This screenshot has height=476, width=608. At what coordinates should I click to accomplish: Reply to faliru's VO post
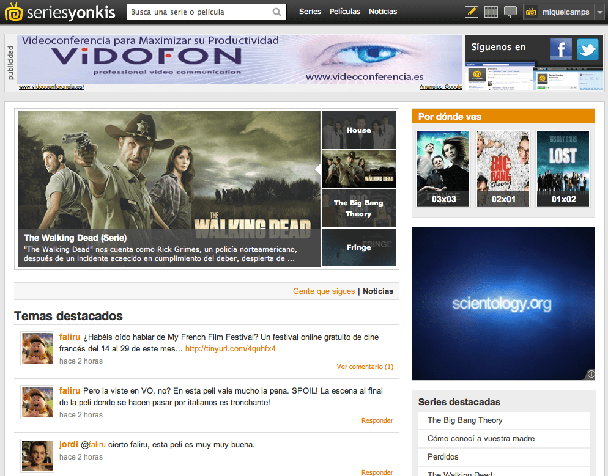(x=377, y=420)
